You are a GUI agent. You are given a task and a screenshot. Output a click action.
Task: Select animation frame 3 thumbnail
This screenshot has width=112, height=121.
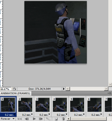pos(42,105)
